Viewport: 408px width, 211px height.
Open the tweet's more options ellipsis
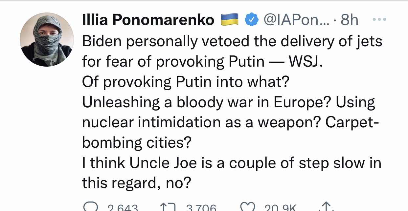[x=380, y=20]
